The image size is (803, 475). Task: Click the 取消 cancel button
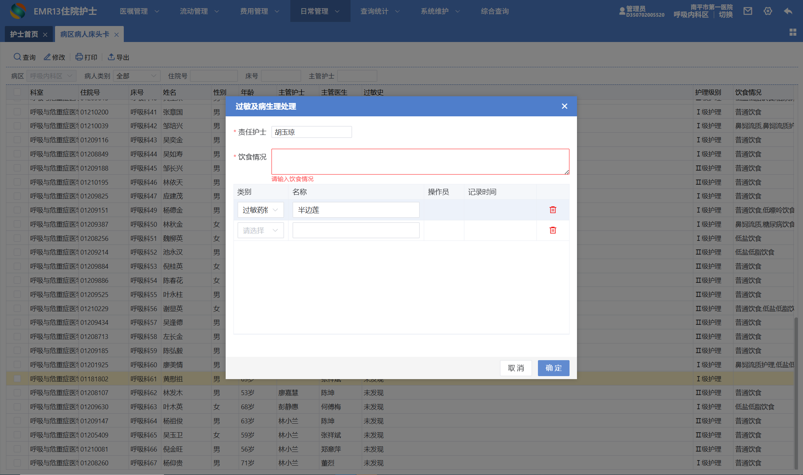click(516, 368)
